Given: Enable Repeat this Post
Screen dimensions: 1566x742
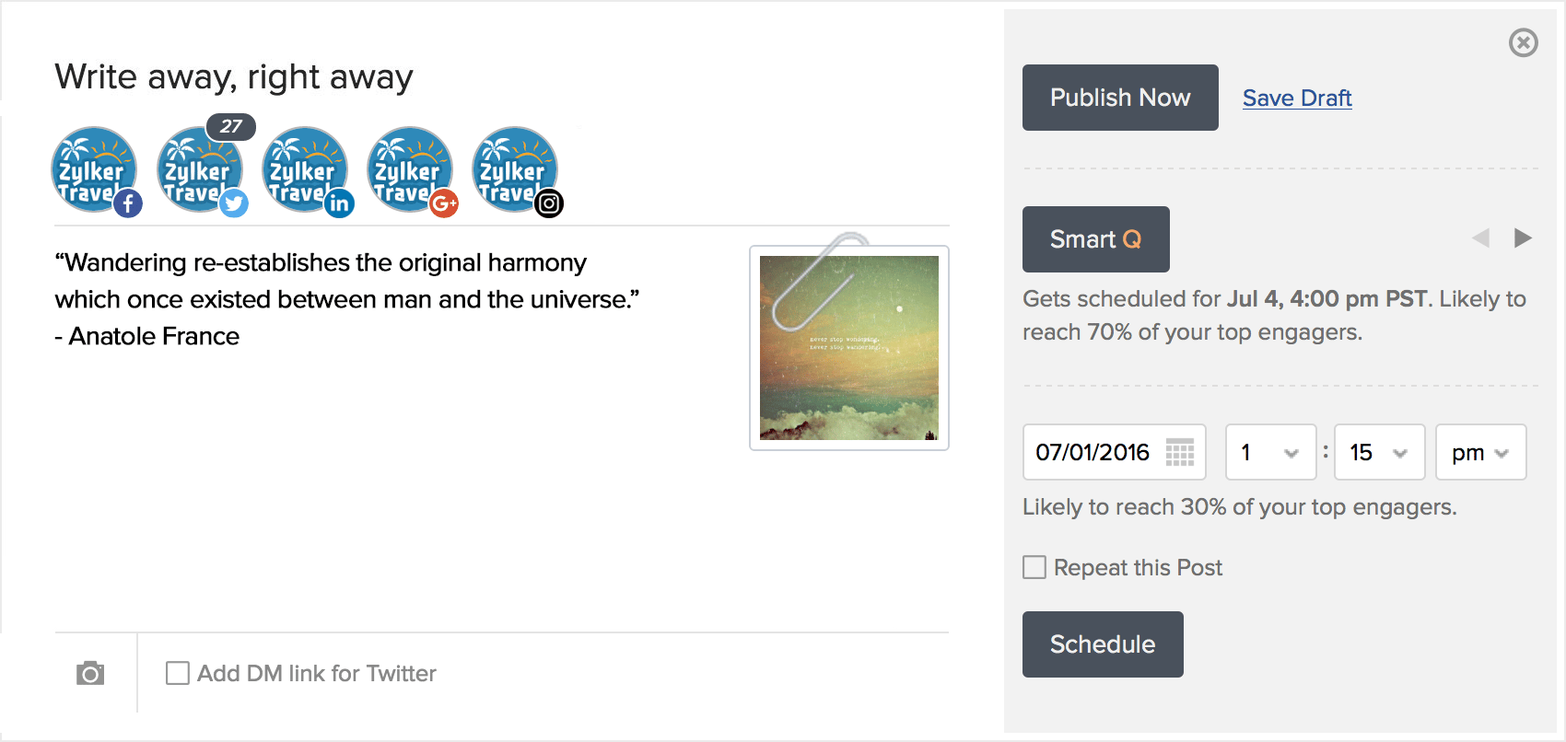Looking at the screenshot, I should click(1033, 567).
